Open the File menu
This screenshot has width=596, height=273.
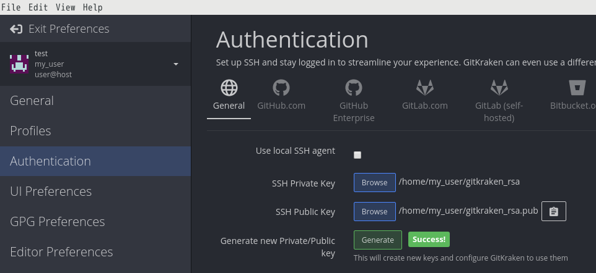coord(11,7)
